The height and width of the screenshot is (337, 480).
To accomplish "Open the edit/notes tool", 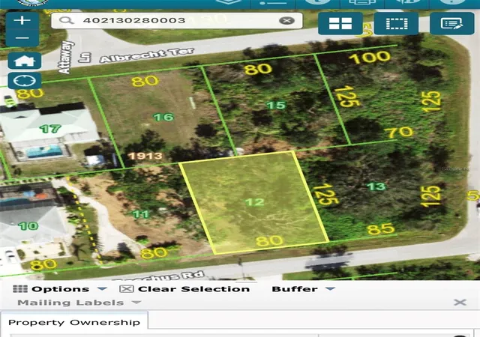I will (451, 23).
